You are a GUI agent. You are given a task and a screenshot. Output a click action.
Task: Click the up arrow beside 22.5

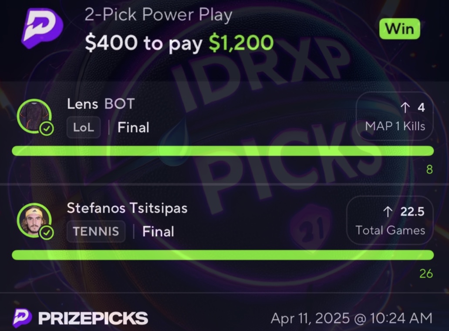(x=388, y=212)
